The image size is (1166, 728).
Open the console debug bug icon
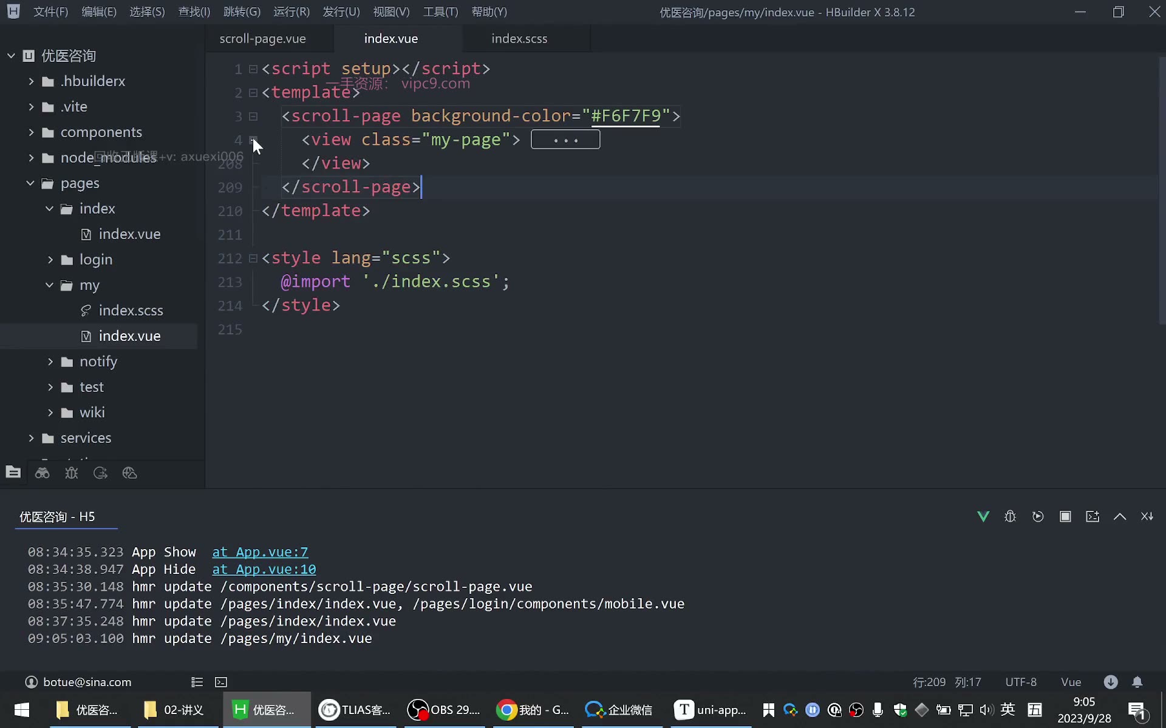pos(1011,516)
